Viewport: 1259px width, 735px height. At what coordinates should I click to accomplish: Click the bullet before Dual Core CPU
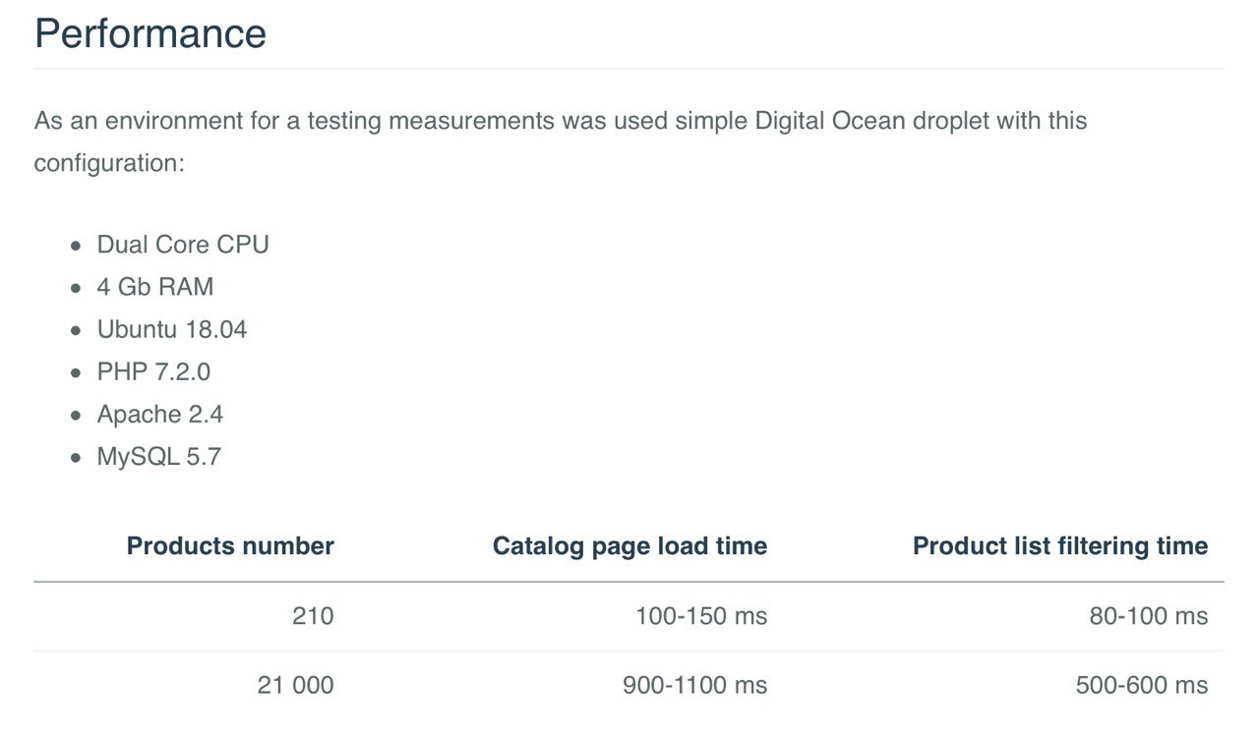coord(76,246)
